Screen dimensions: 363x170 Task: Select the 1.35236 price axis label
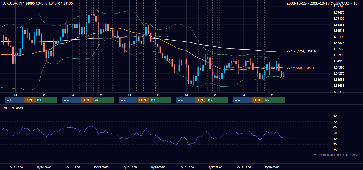pyautogui.click(x=339, y=55)
